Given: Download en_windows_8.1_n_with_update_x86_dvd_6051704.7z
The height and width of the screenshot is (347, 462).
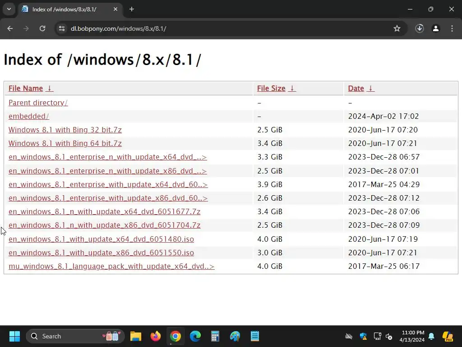Looking at the screenshot, I should pyautogui.click(x=104, y=225).
